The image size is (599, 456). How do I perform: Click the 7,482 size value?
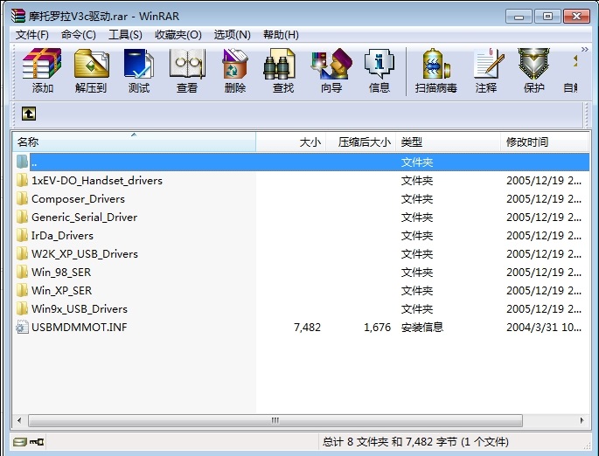coord(307,328)
